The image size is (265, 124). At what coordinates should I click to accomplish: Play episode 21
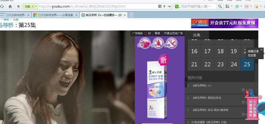pos(194,64)
